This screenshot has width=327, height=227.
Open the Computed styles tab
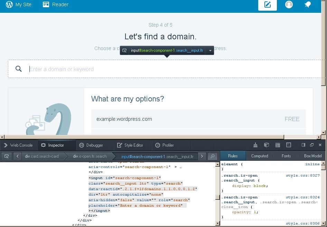(x=259, y=156)
